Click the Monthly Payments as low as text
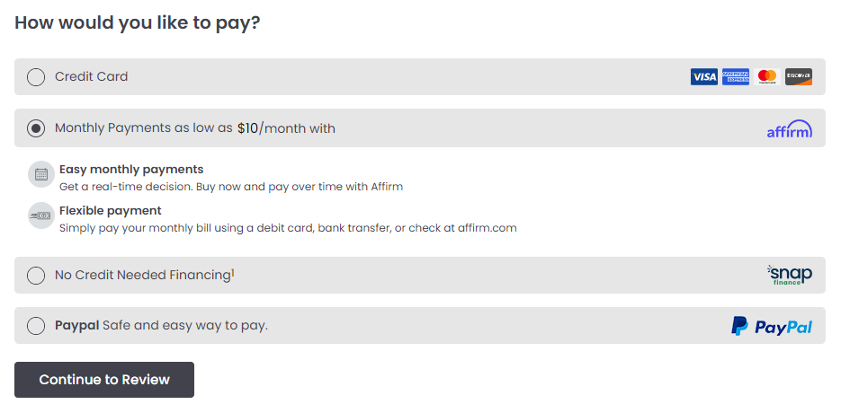This screenshot has width=841, height=413. coord(144,128)
